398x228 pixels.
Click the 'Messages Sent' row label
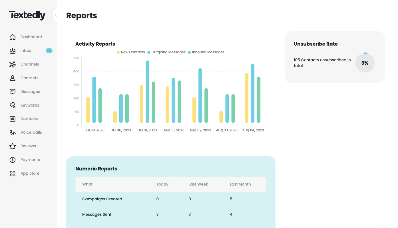coord(97,214)
